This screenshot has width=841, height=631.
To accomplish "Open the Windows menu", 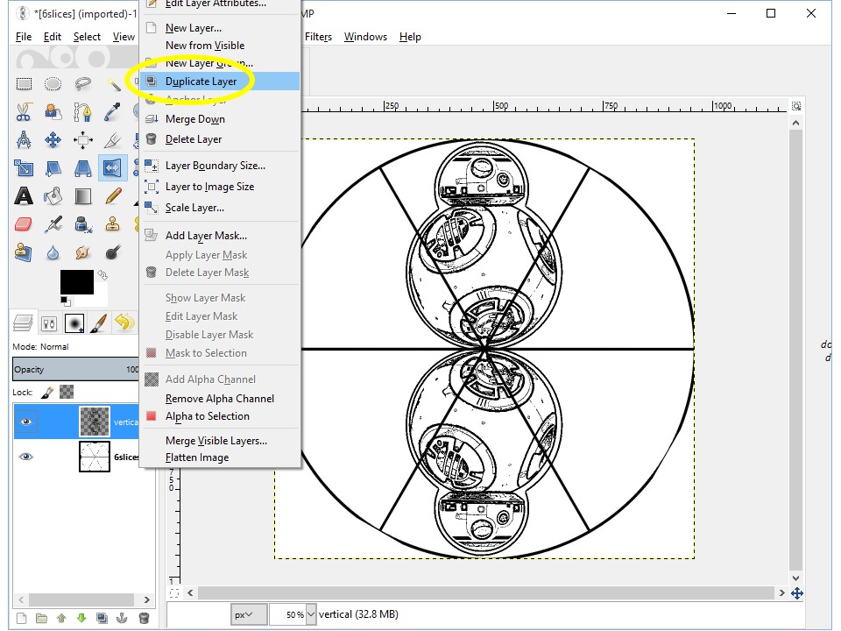I will tap(365, 37).
